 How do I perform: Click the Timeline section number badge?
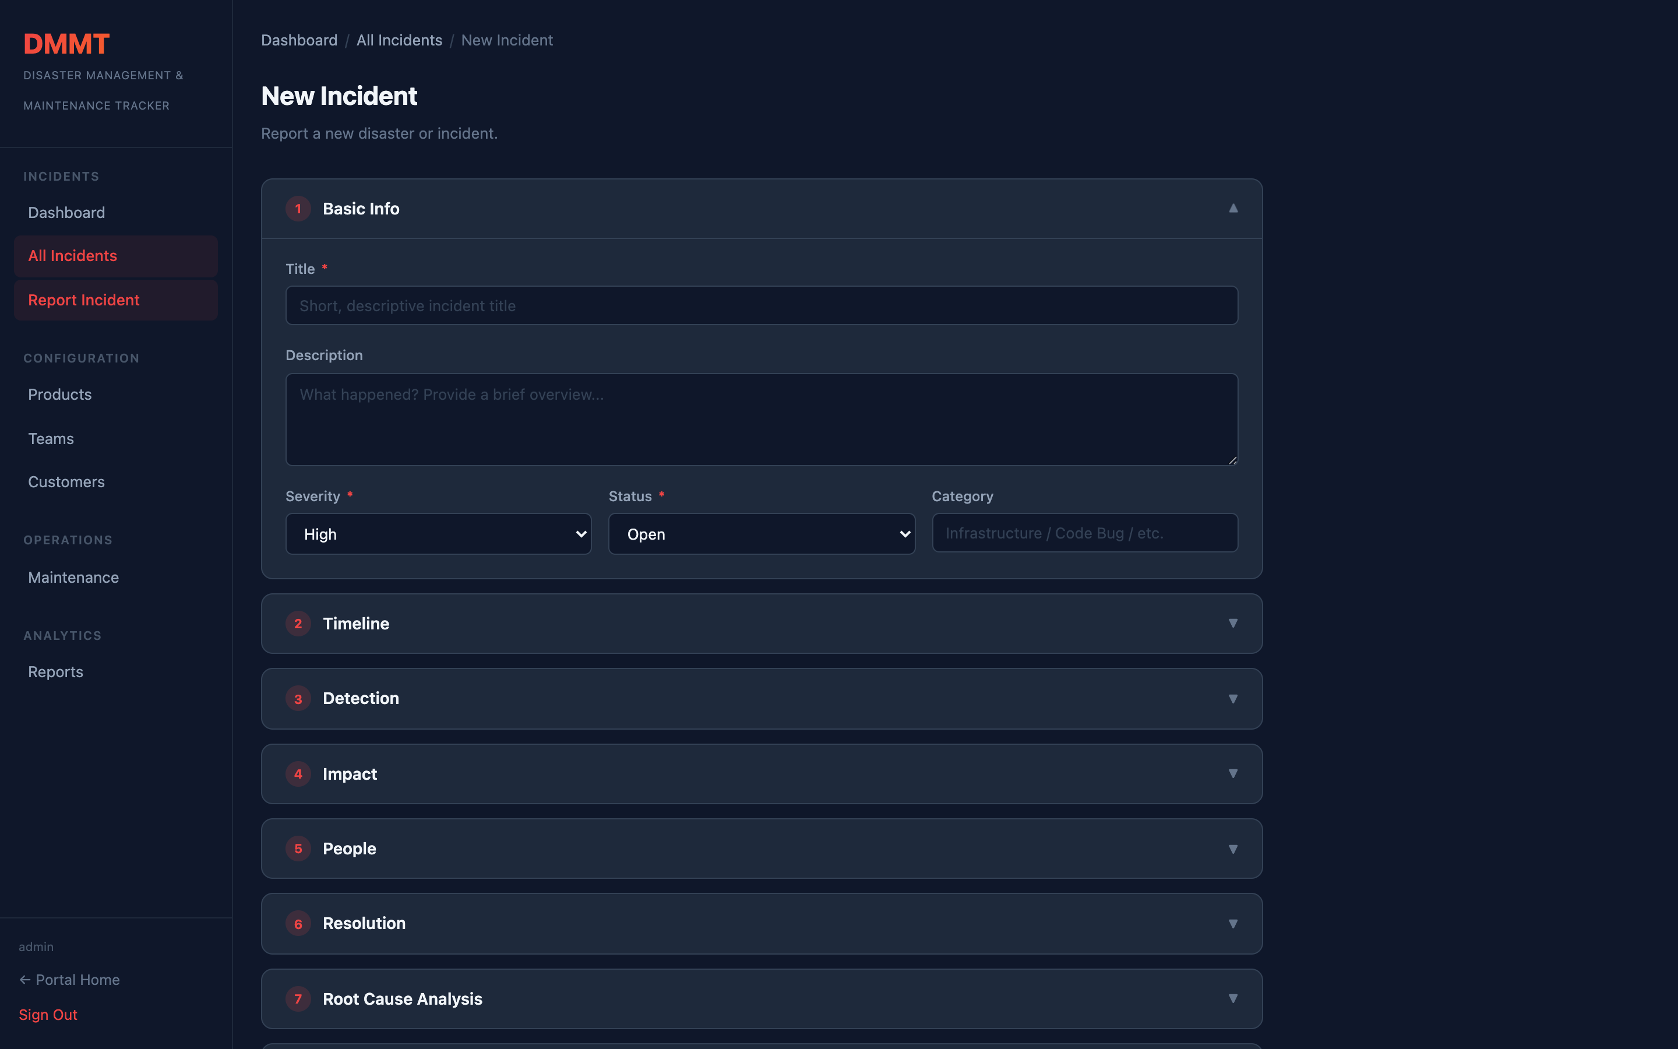[x=298, y=624]
